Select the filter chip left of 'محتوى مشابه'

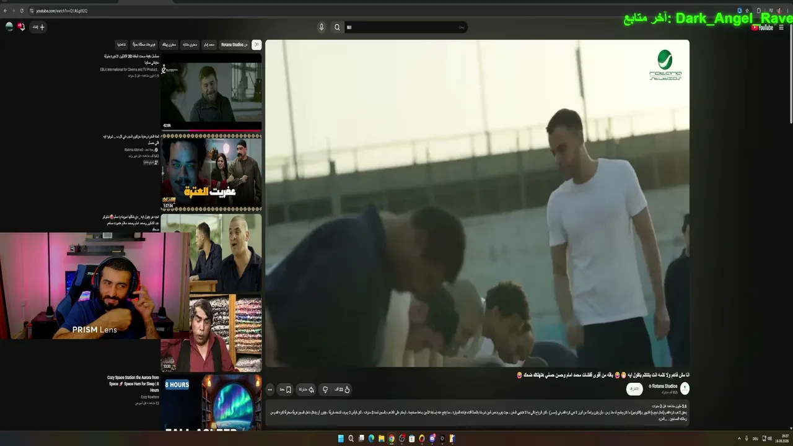170,45
